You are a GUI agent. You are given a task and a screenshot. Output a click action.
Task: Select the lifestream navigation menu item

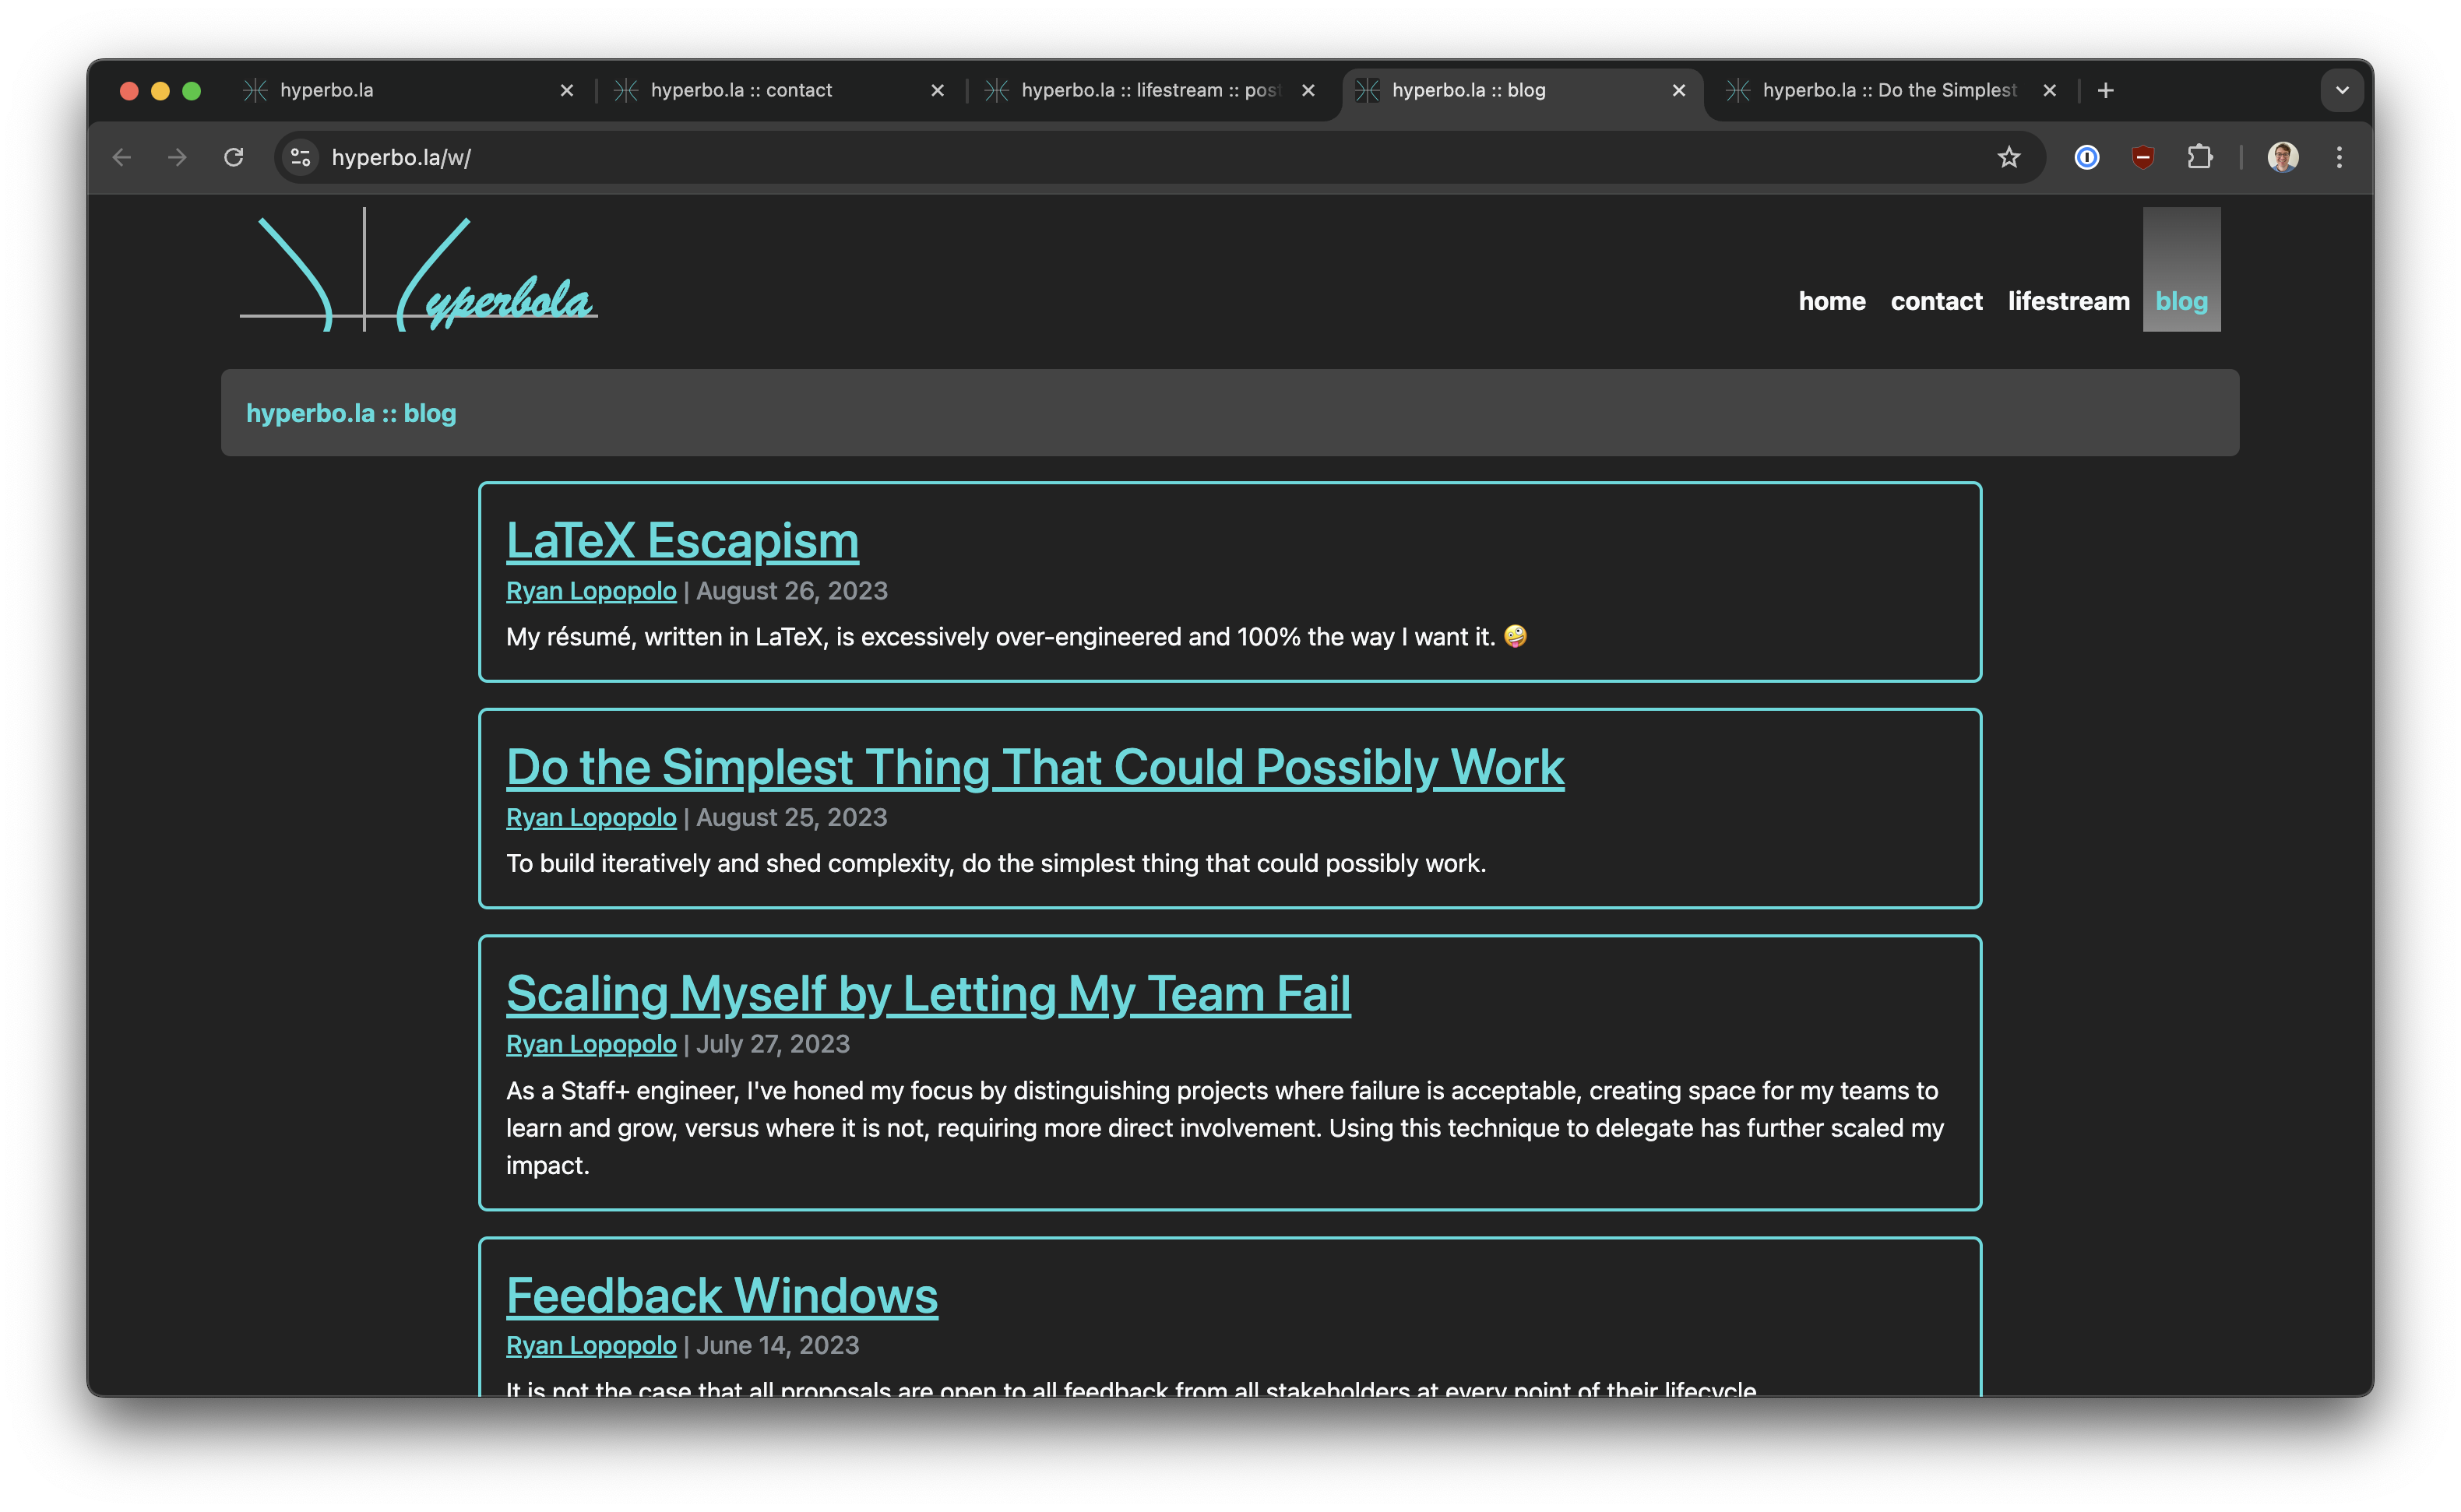[x=2069, y=301]
